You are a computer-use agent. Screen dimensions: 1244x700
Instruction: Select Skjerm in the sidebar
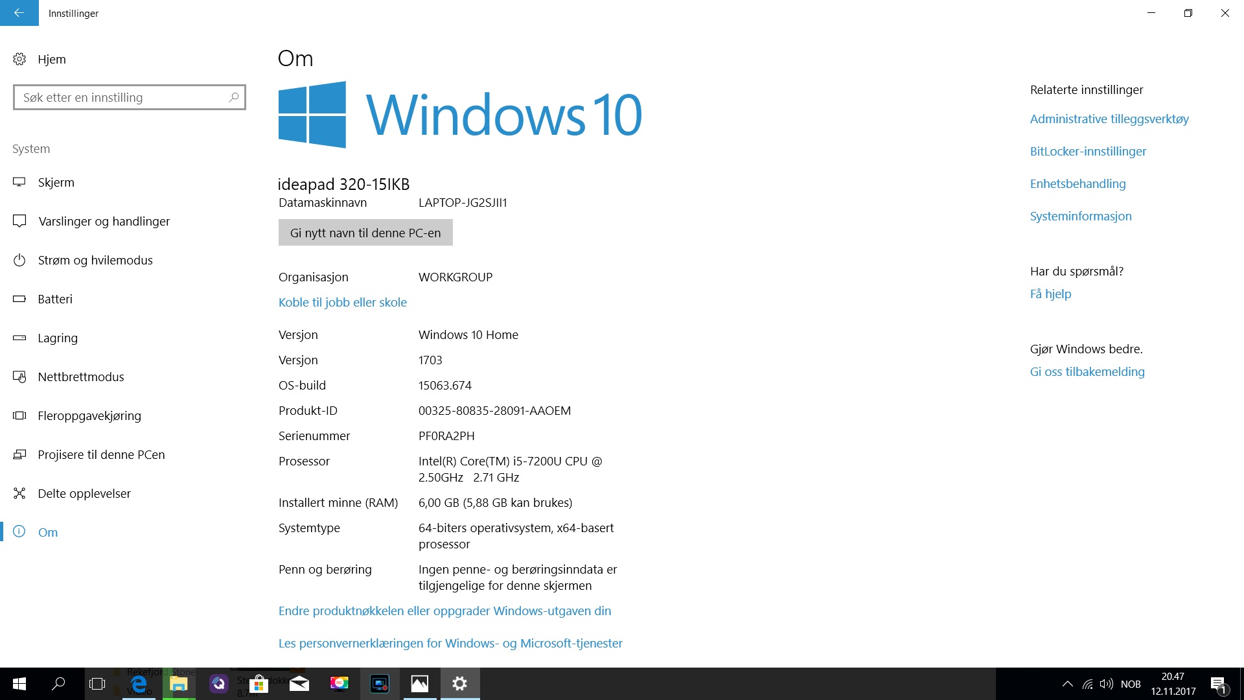pyautogui.click(x=56, y=182)
